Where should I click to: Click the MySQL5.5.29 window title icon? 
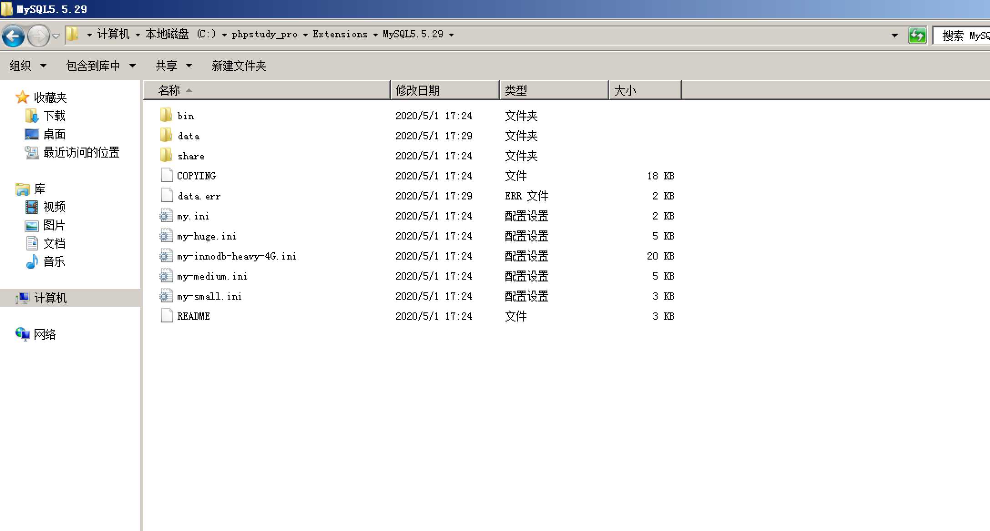(x=7, y=9)
